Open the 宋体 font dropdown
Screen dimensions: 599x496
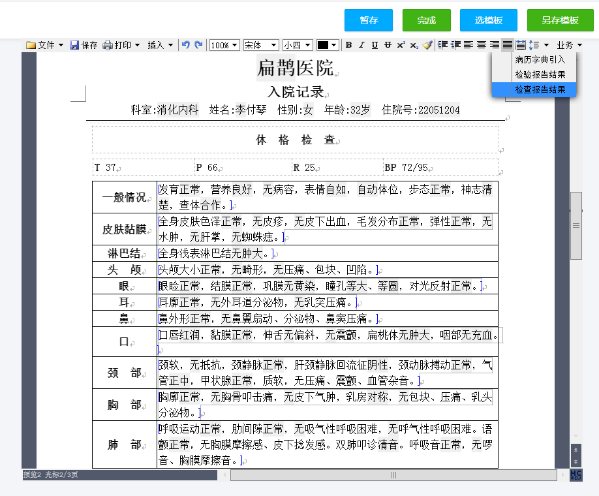[260, 45]
